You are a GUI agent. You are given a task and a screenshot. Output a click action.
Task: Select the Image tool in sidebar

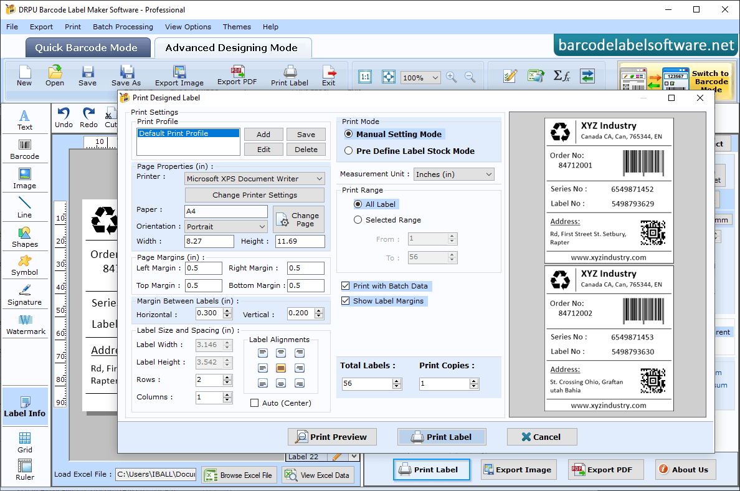(24, 179)
